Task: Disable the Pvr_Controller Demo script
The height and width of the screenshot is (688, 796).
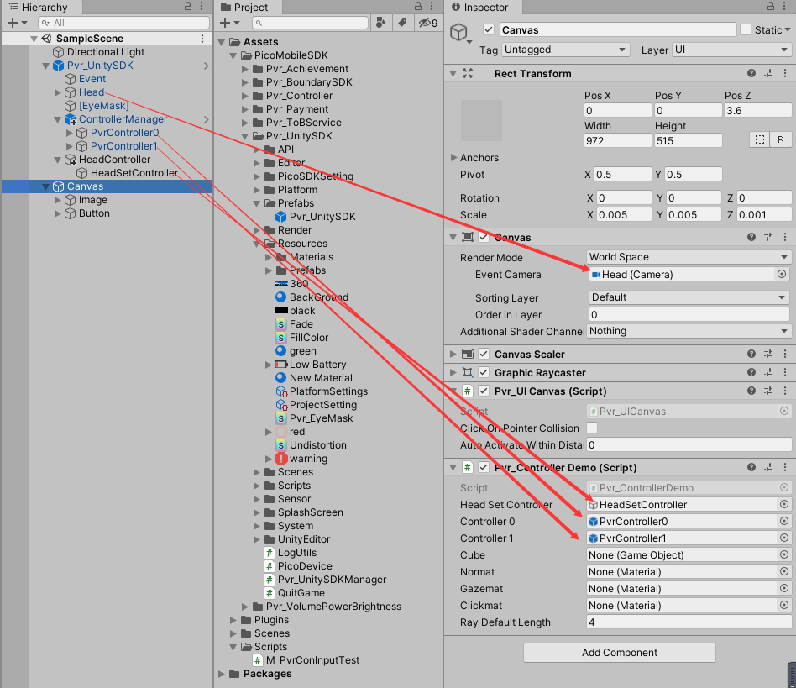Action: [x=484, y=467]
